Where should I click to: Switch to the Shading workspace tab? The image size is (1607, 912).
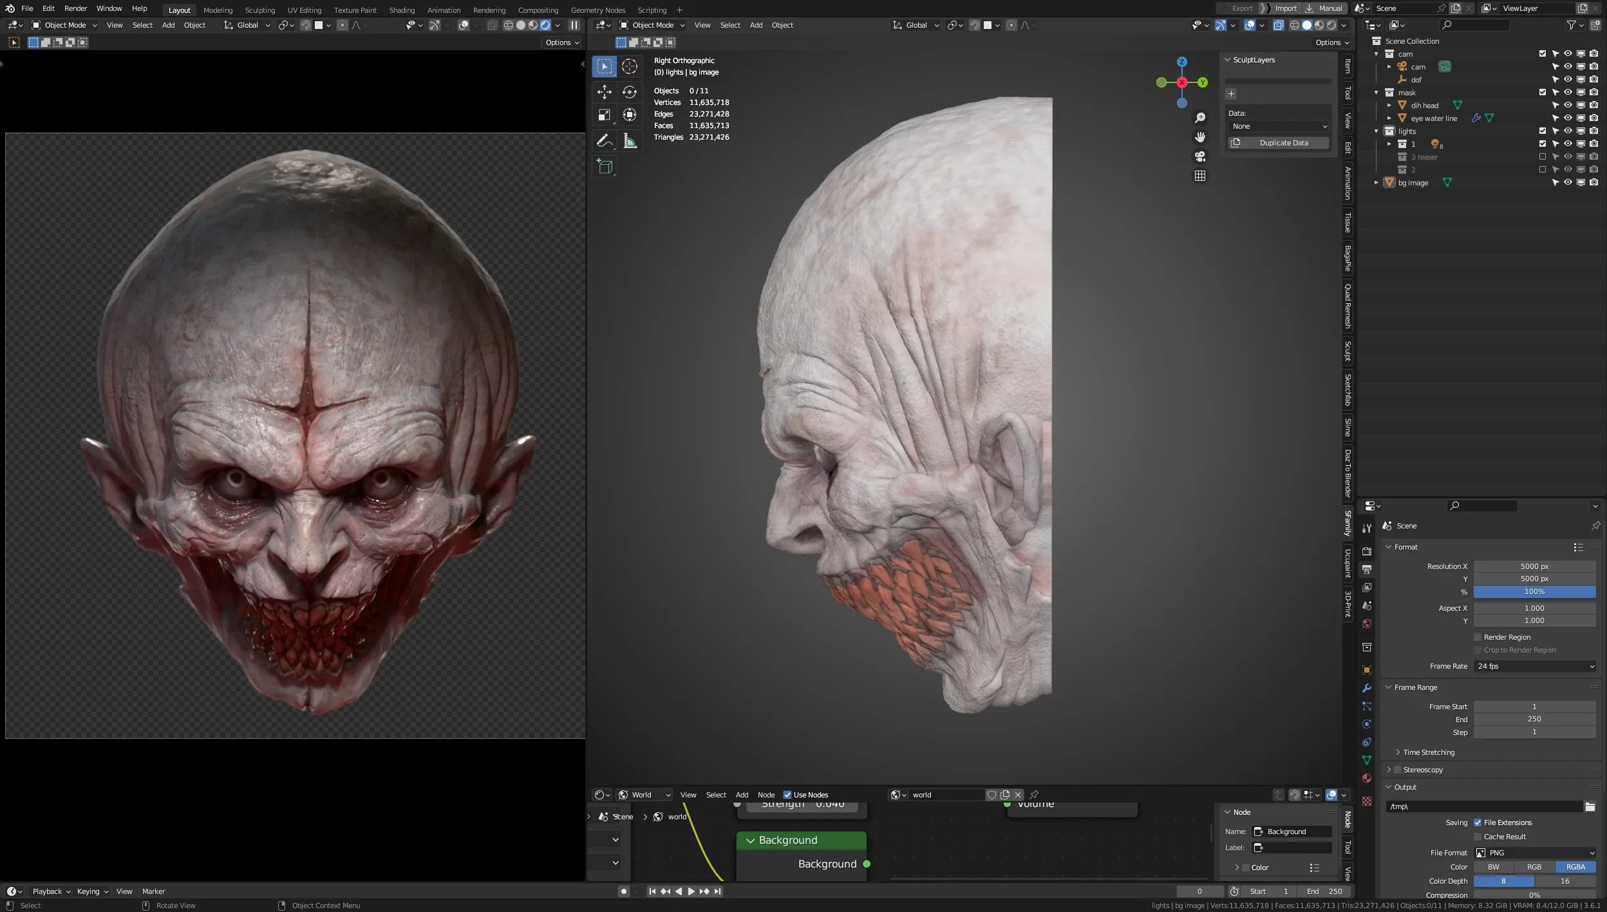tap(402, 10)
